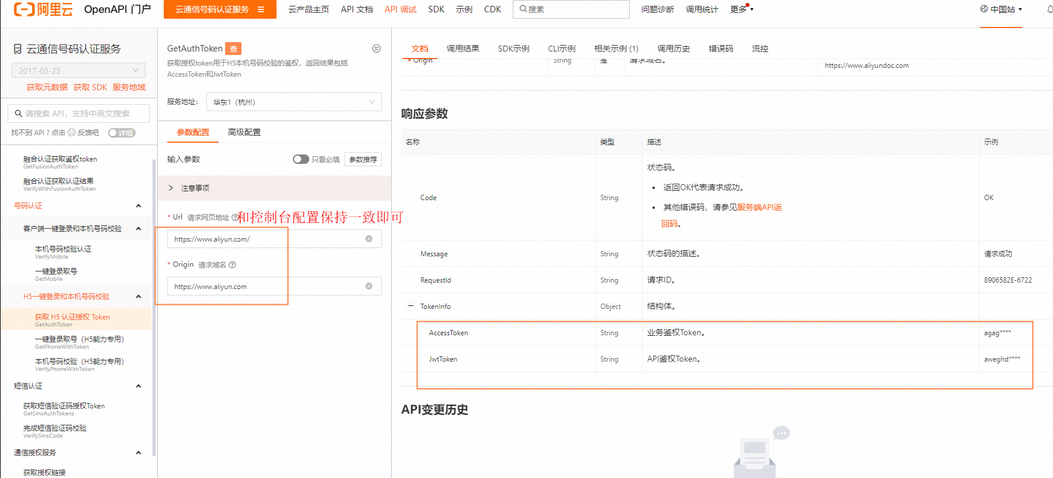The image size is (1053, 478).
Task: Click the document icon beside 云通信号码认证服务 title
Action: coord(18,49)
